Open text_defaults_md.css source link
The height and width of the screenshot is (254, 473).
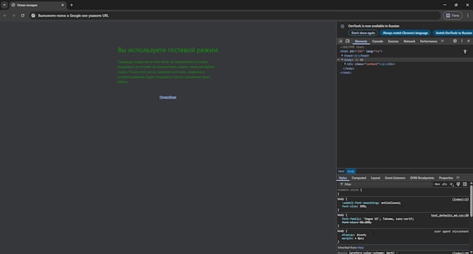pos(449,215)
